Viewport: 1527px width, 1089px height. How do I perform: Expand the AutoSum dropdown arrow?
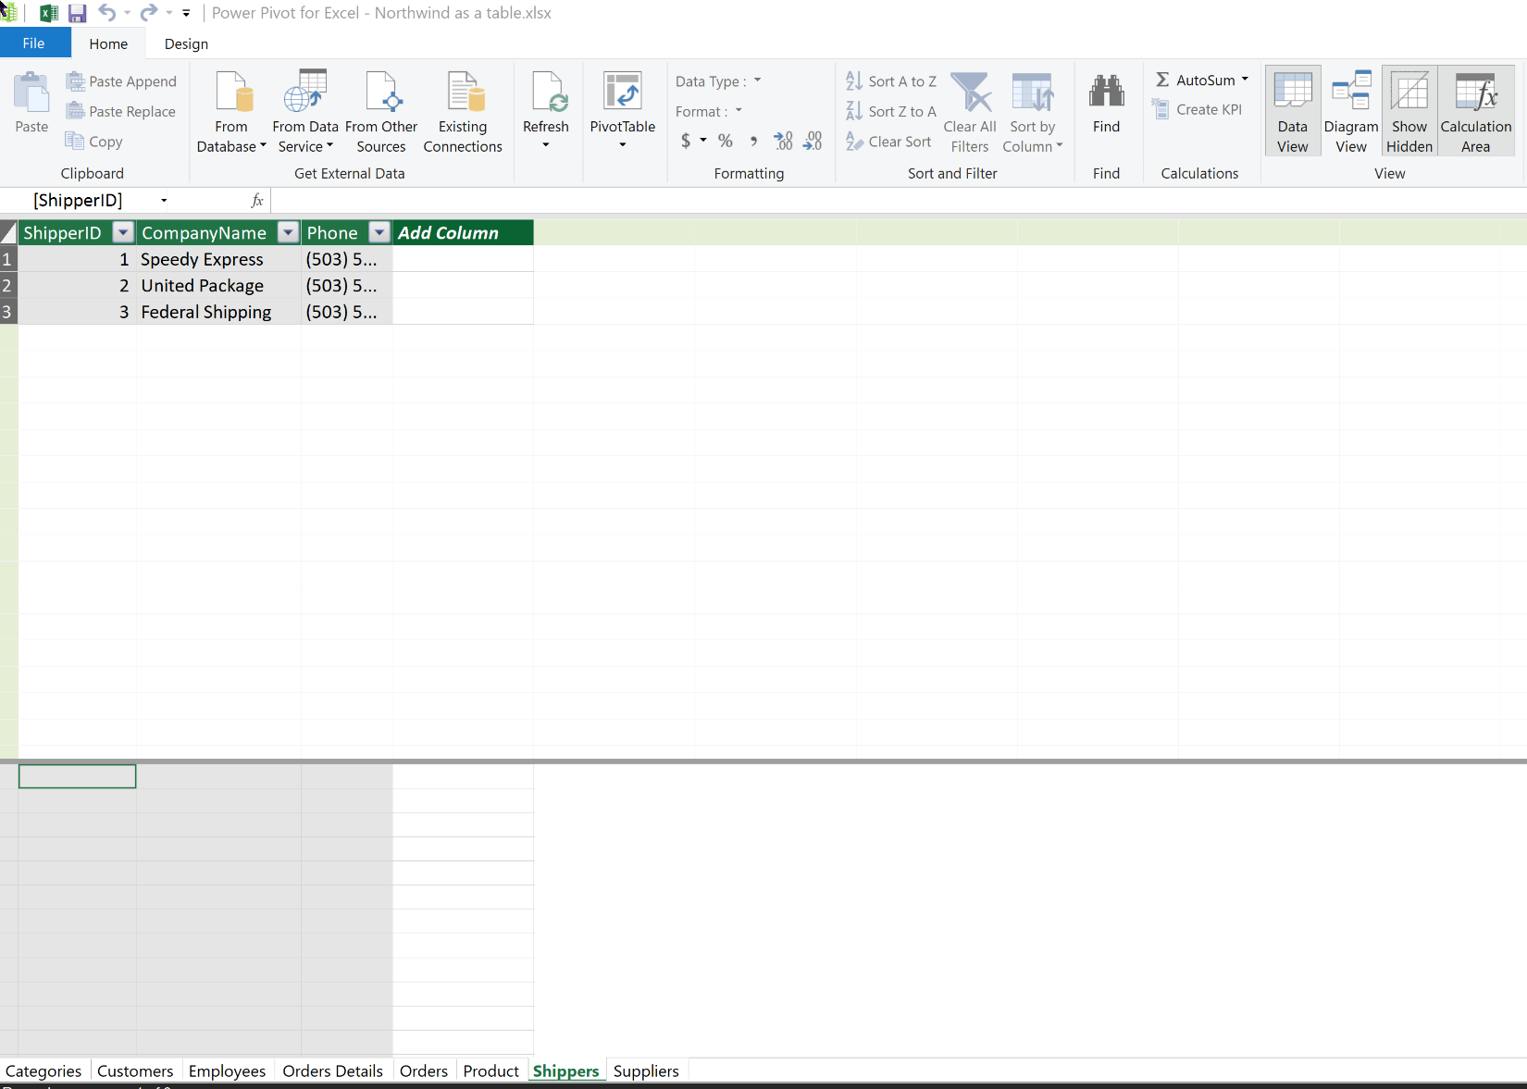(x=1245, y=80)
